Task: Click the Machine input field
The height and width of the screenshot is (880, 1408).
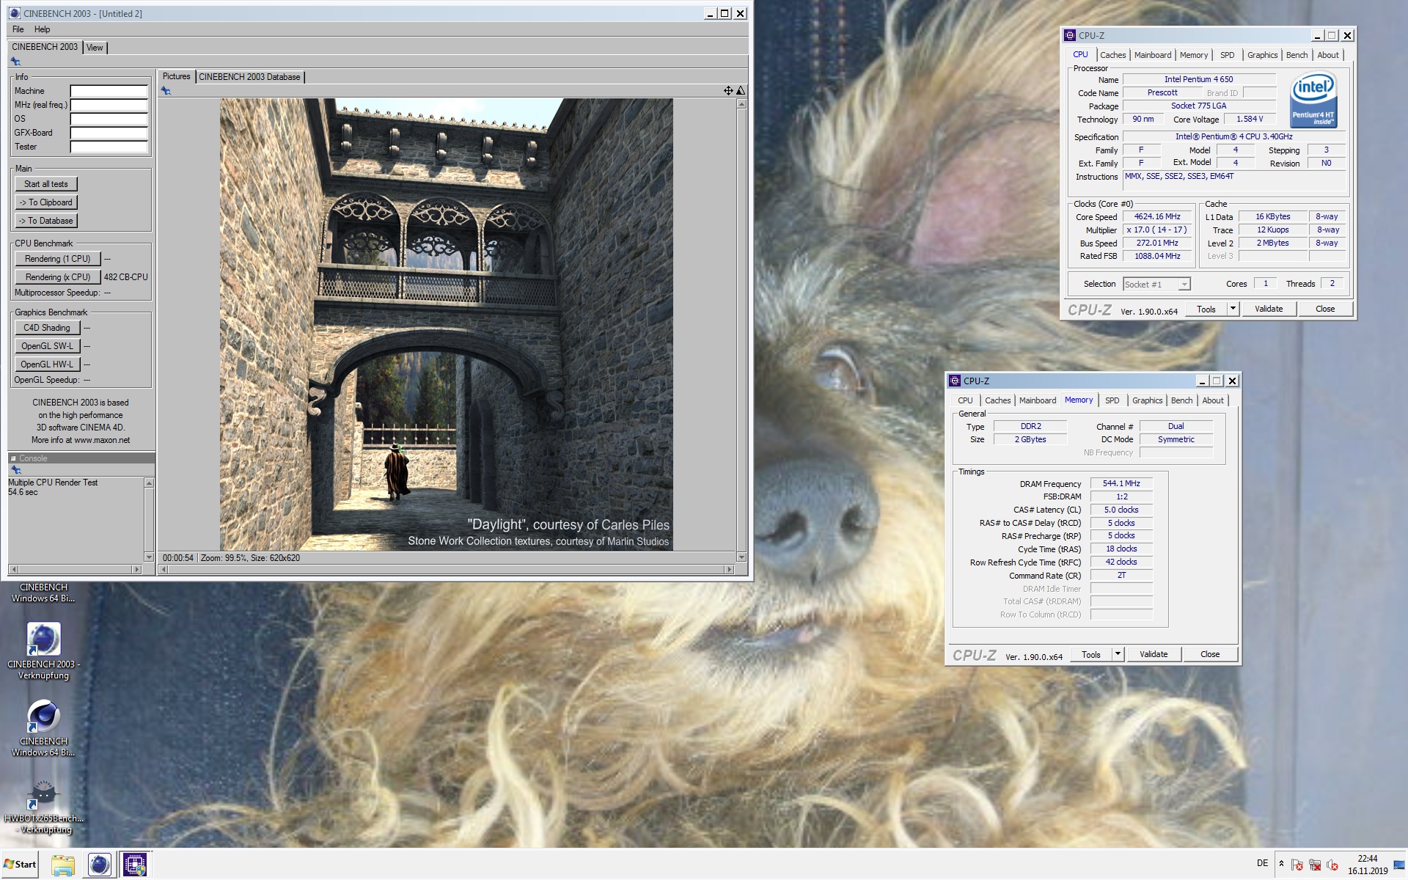Action: (109, 92)
